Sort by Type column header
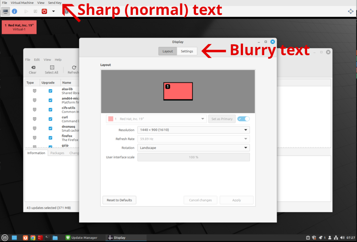The height and width of the screenshot is (242, 357). pyautogui.click(x=32, y=83)
